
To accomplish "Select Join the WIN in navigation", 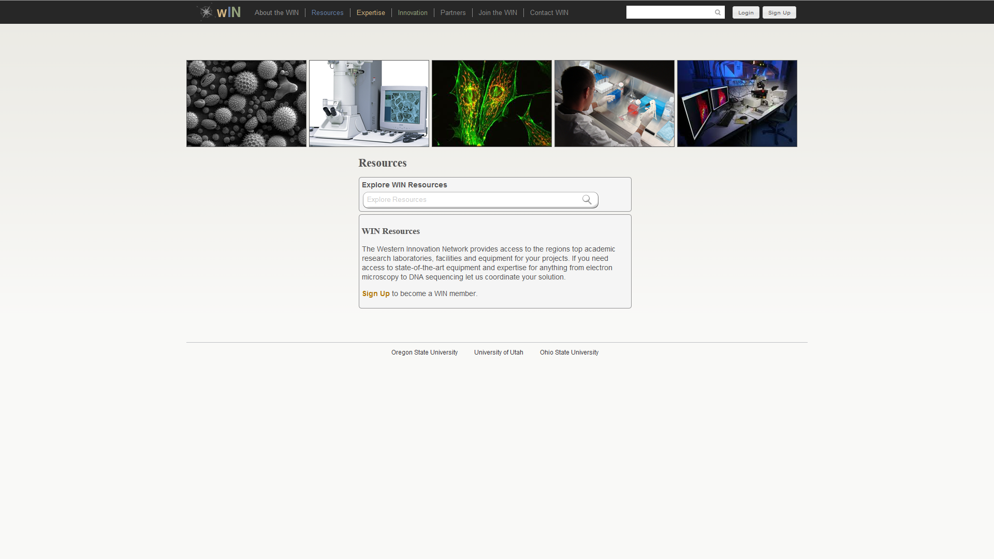I will (x=498, y=12).
